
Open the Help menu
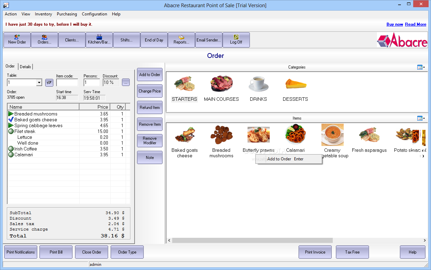point(116,14)
